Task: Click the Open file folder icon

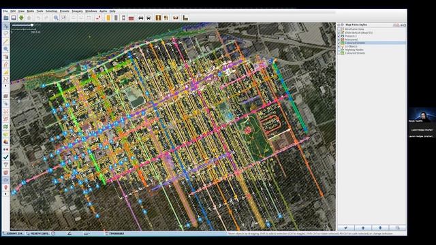Action: tap(6, 18)
